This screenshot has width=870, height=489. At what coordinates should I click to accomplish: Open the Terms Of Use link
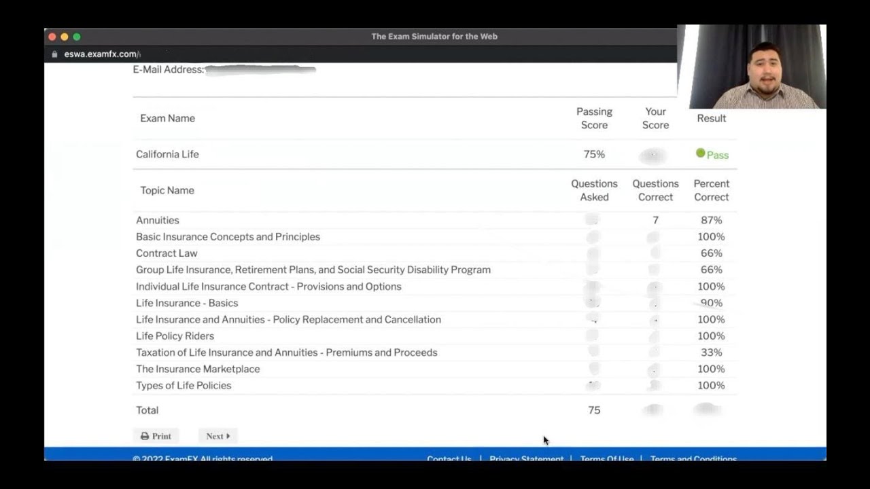606,458
